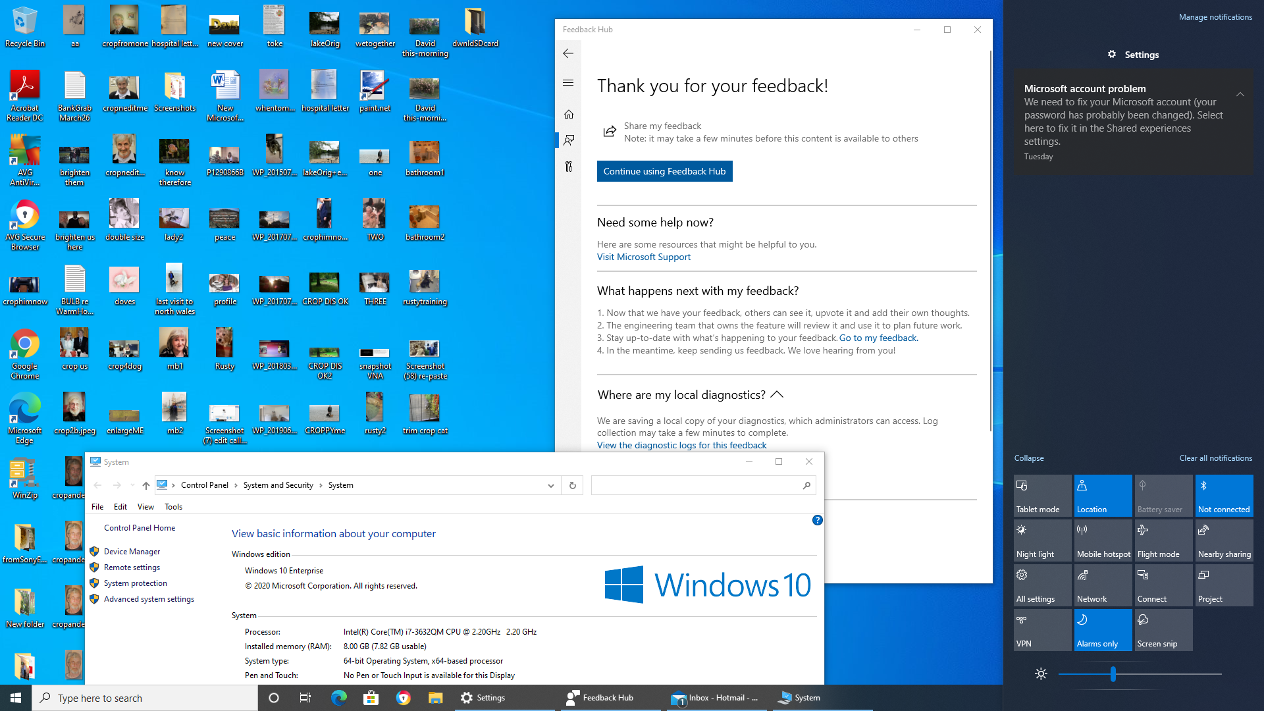Click Manage notifications link
This screenshot has width=1264, height=711.
click(x=1215, y=17)
